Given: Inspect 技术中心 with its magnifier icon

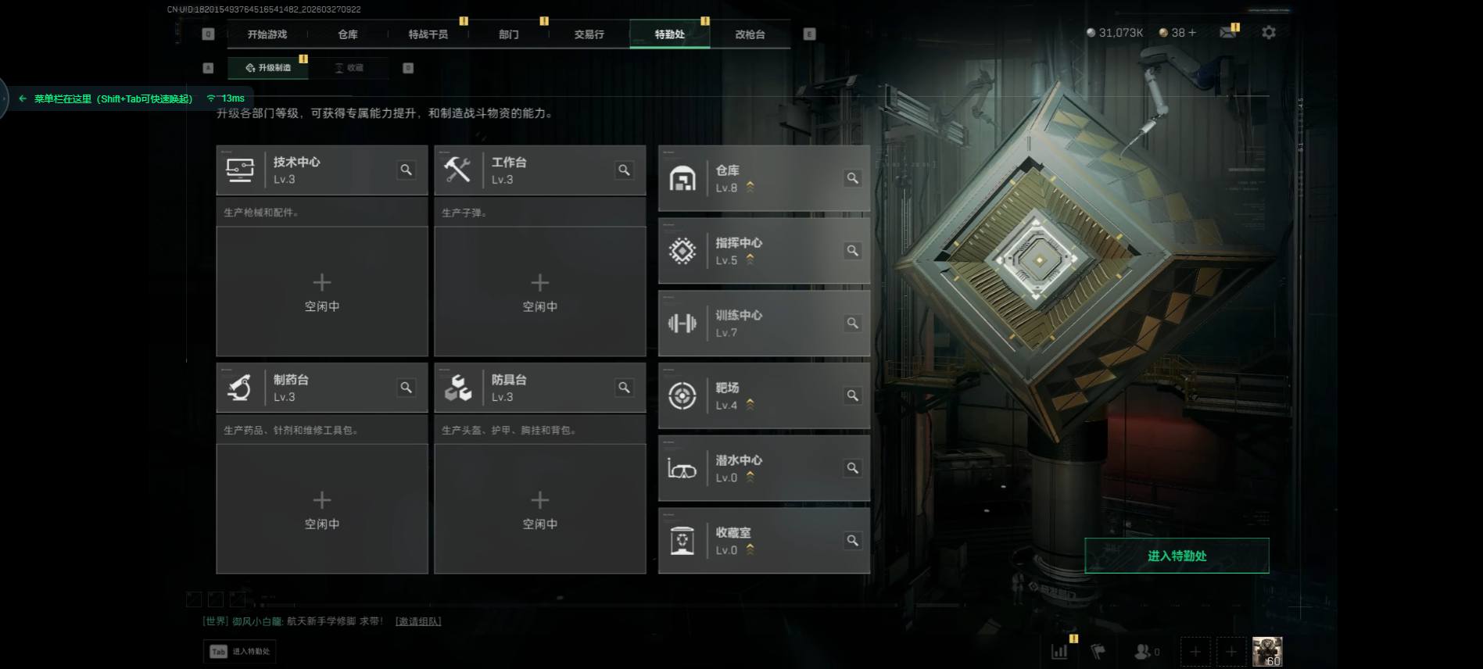Looking at the screenshot, I should point(406,170).
